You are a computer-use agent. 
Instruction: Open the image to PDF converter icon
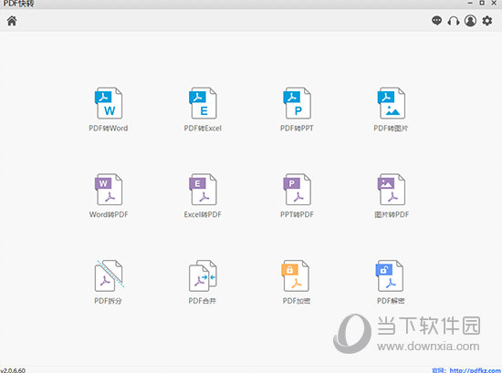391,190
